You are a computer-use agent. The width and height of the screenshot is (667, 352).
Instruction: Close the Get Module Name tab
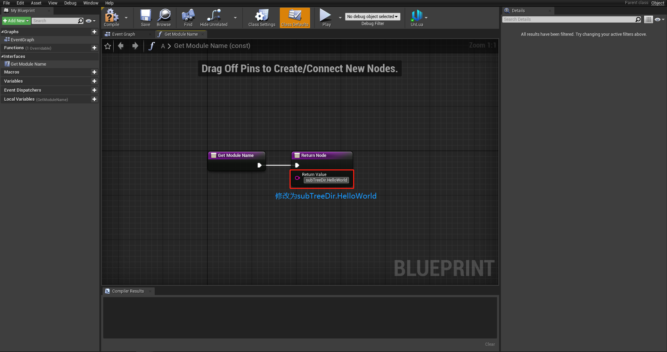[x=203, y=34]
